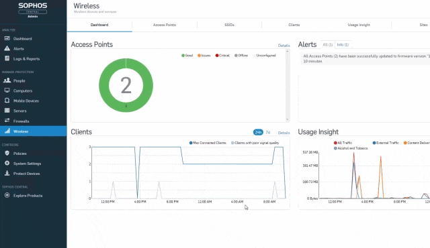Click the Alerts warning triangle icon
This screenshot has width=430, height=248.
[x=7, y=48]
